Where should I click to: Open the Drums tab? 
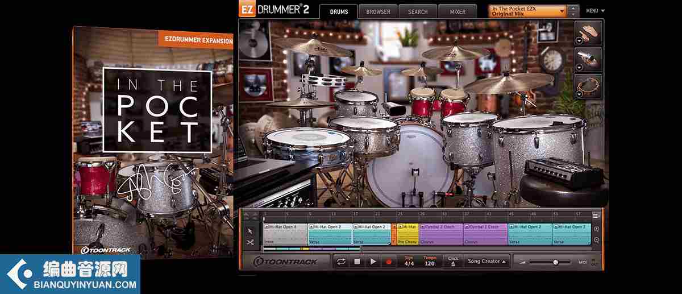click(339, 11)
